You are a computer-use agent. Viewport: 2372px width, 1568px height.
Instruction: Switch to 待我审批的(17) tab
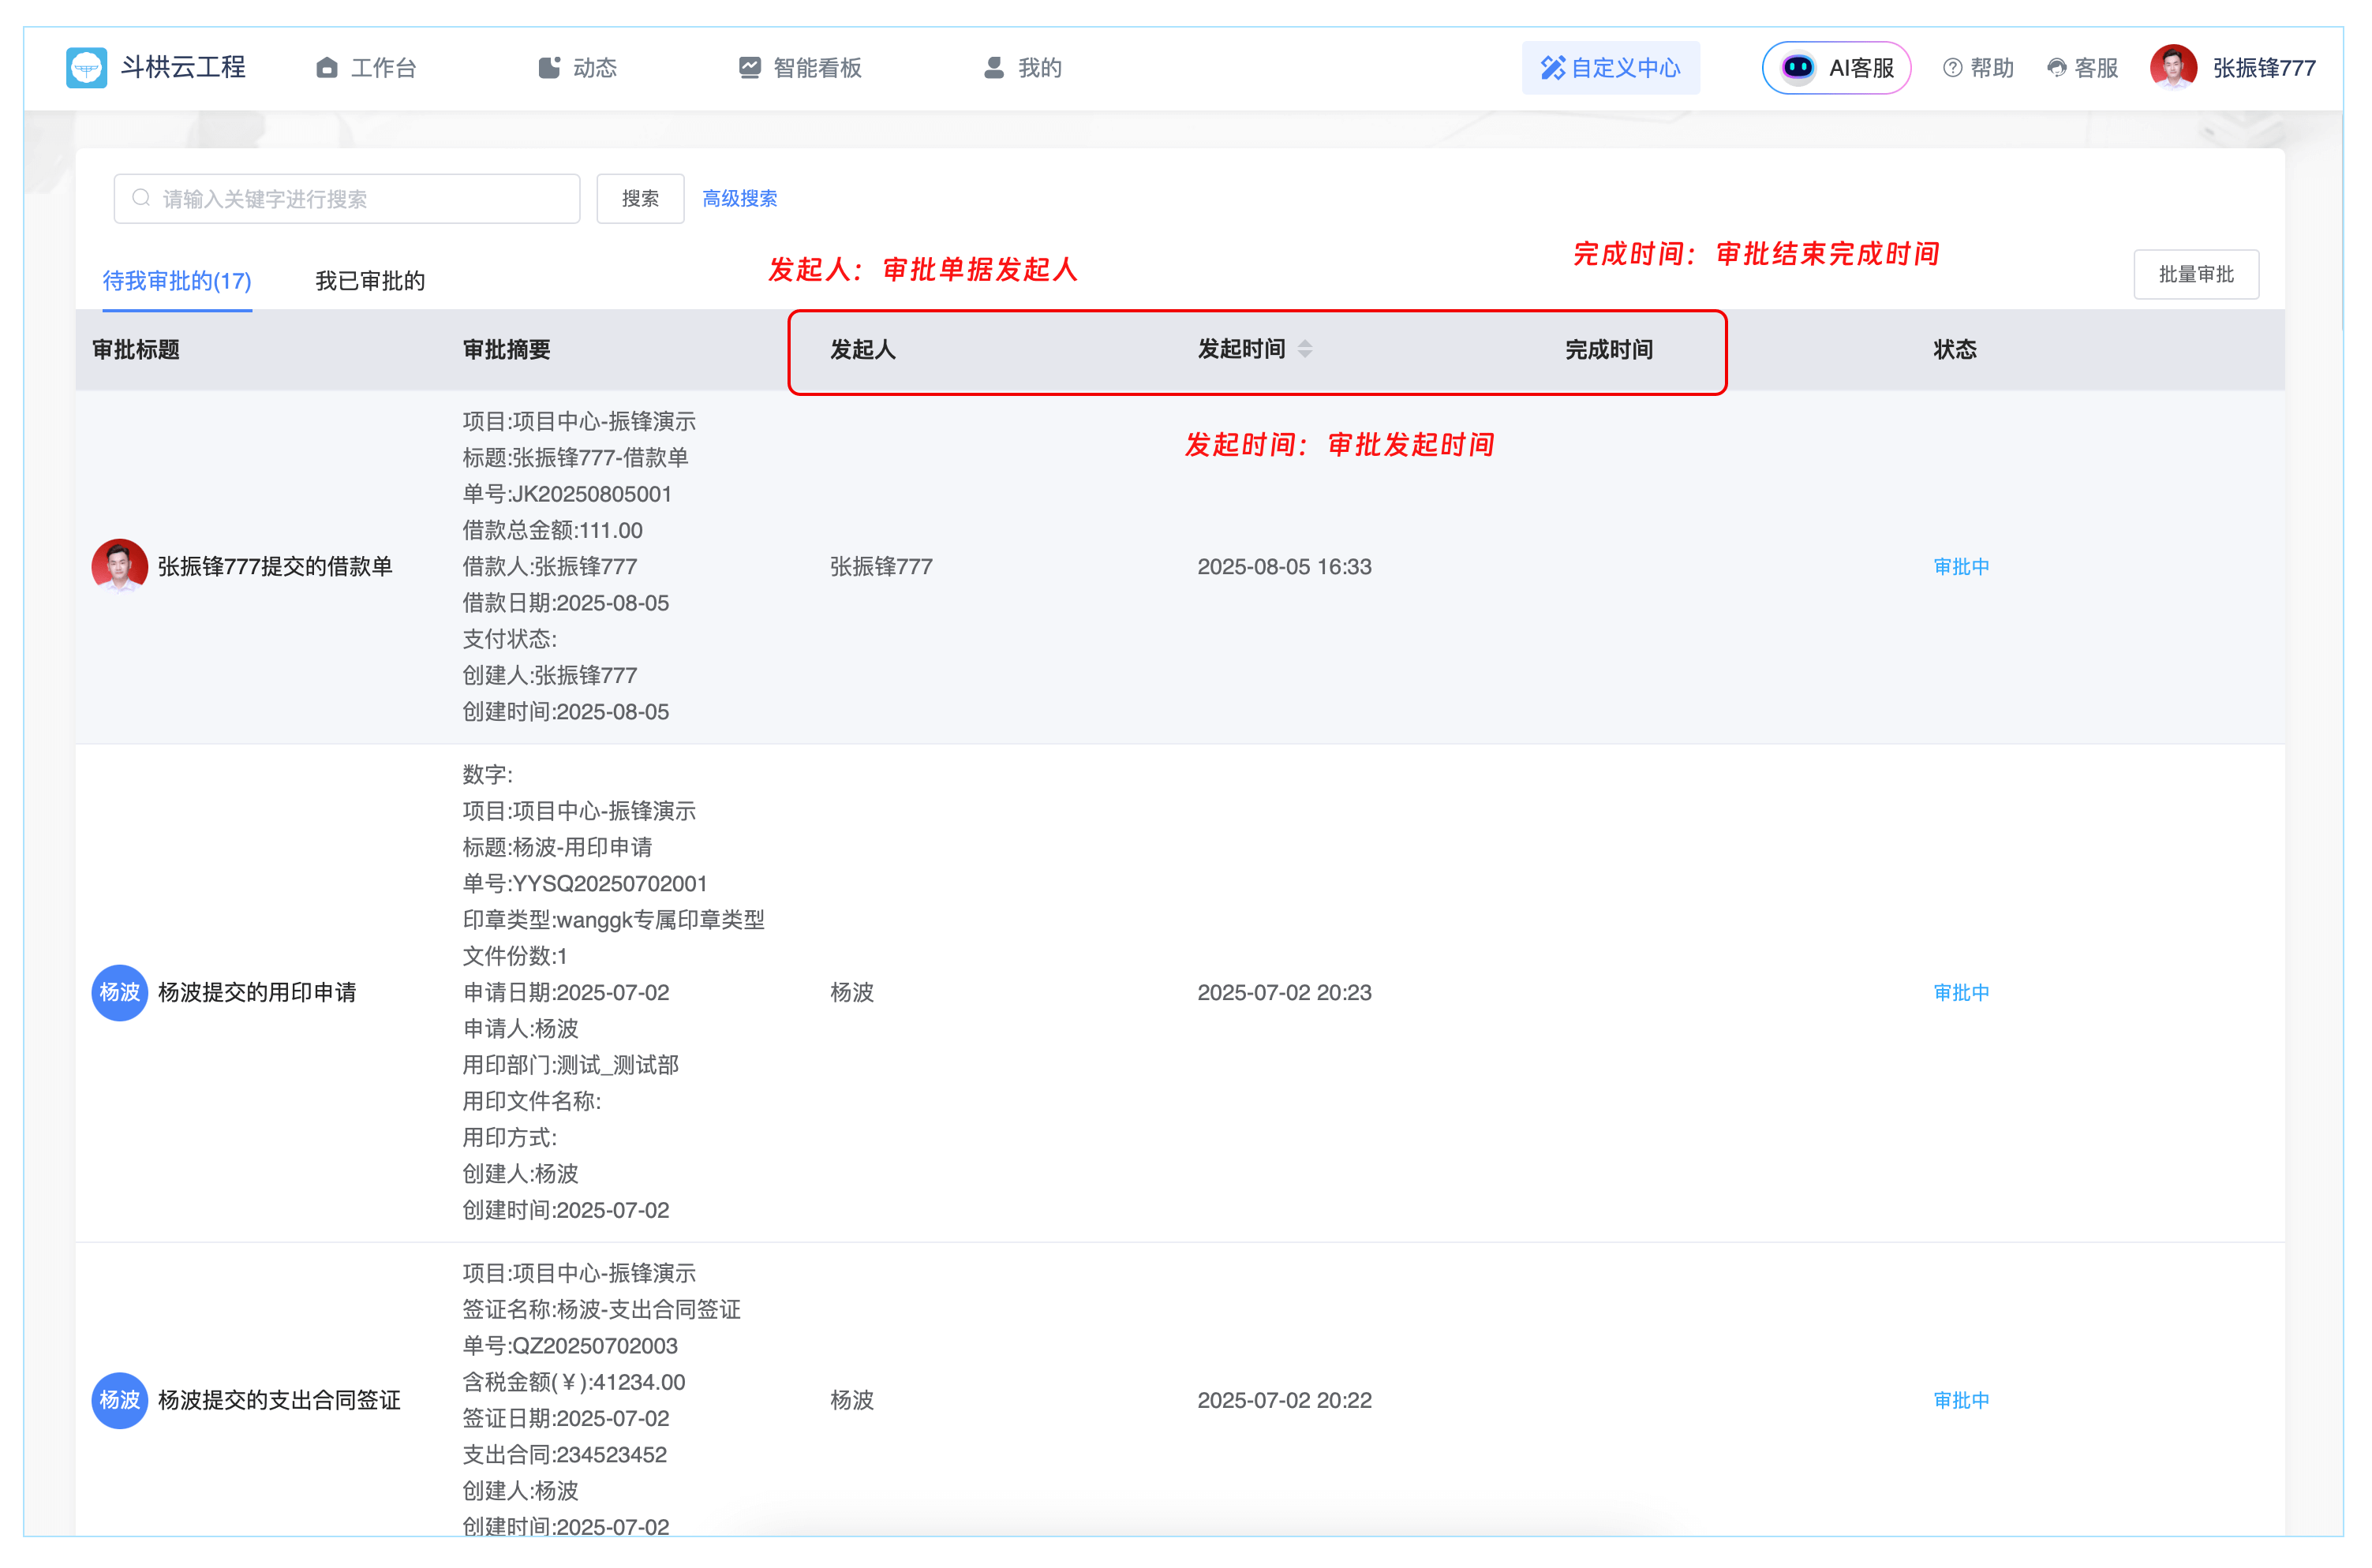coord(177,281)
